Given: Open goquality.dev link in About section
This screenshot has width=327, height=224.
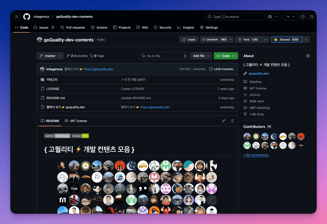Looking at the screenshot, I should click(x=259, y=73).
